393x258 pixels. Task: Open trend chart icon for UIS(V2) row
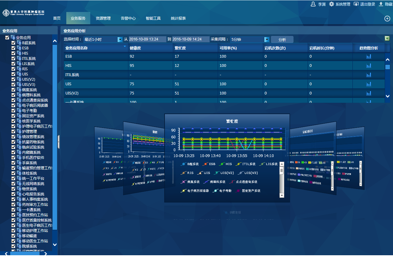pos(368,93)
